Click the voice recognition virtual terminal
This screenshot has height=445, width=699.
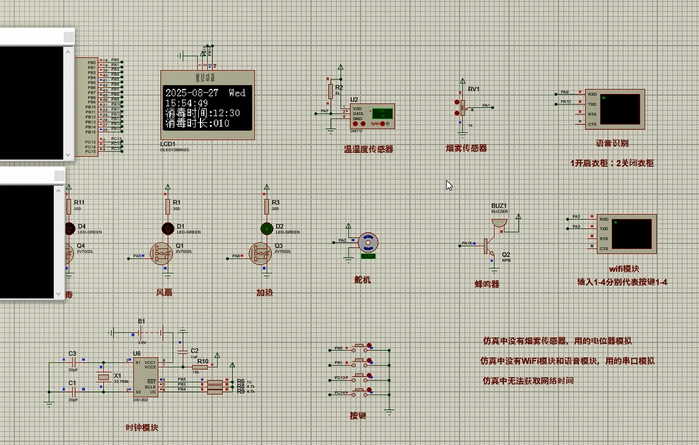pyautogui.click(x=620, y=109)
